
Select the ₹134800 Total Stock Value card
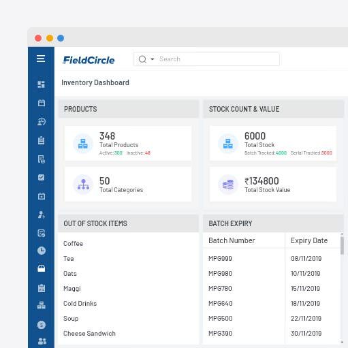pos(273,184)
